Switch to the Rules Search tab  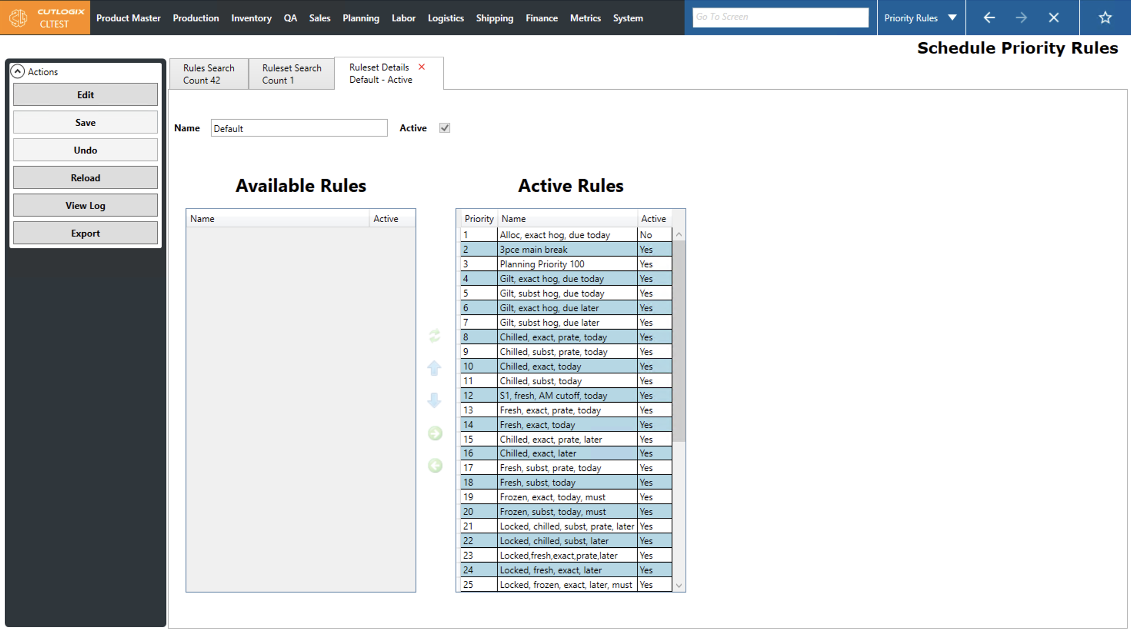pos(209,74)
